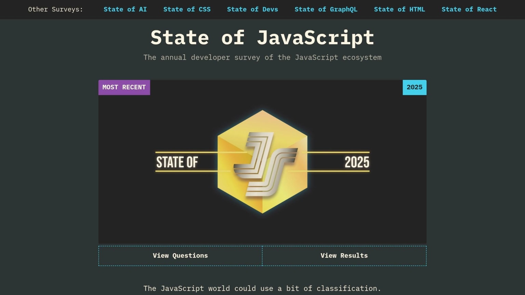The height and width of the screenshot is (295, 525).
Task: Open the State of HTML survey link
Action: 400,9
